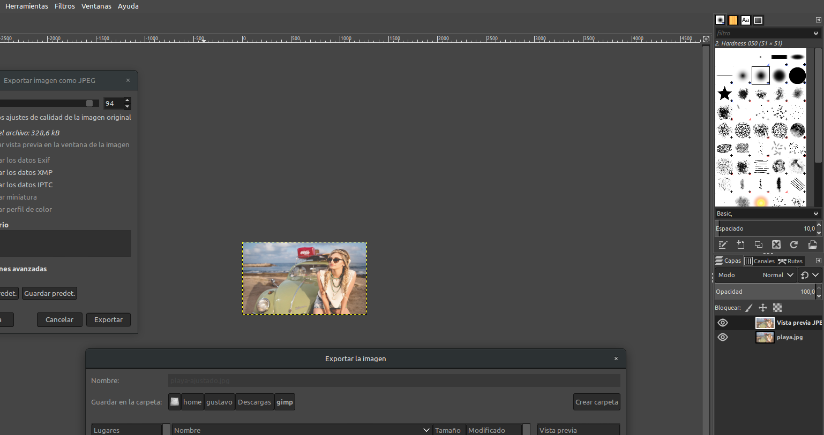Click Guardar predet. button
Screen dimensions: 824x435
point(49,293)
